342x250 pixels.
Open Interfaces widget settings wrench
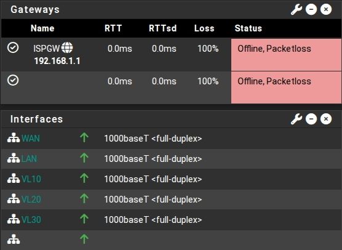click(x=296, y=119)
